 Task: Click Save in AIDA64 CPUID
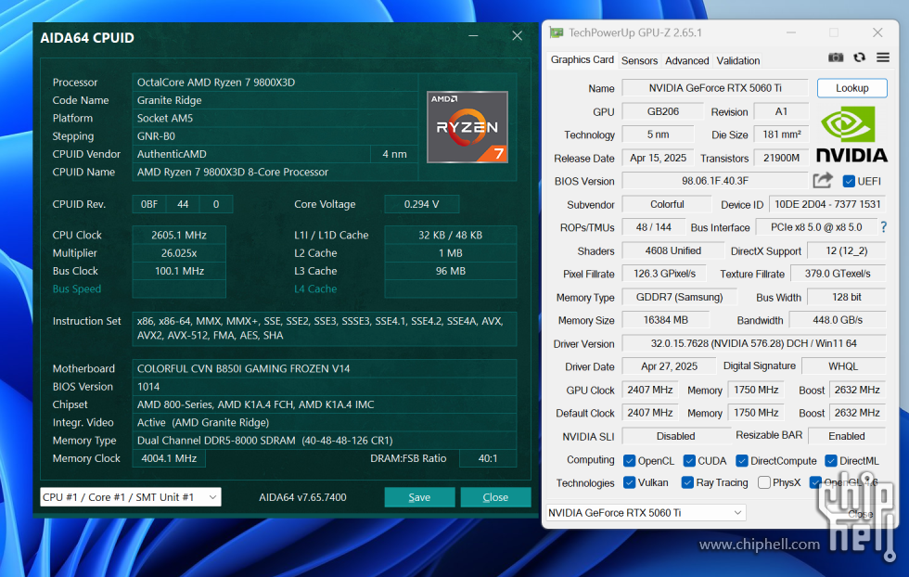[x=419, y=497]
